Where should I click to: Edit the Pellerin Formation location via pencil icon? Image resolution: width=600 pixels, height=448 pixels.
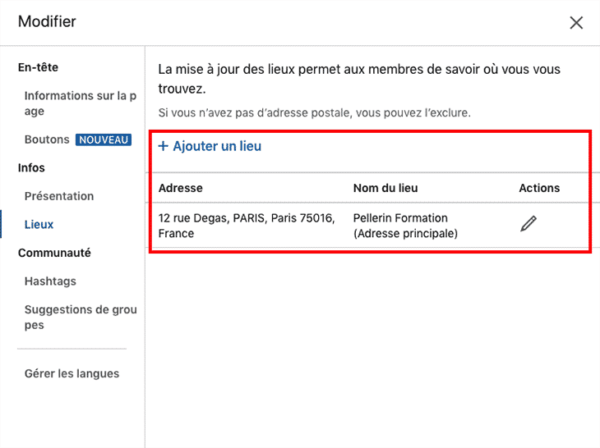(x=528, y=224)
